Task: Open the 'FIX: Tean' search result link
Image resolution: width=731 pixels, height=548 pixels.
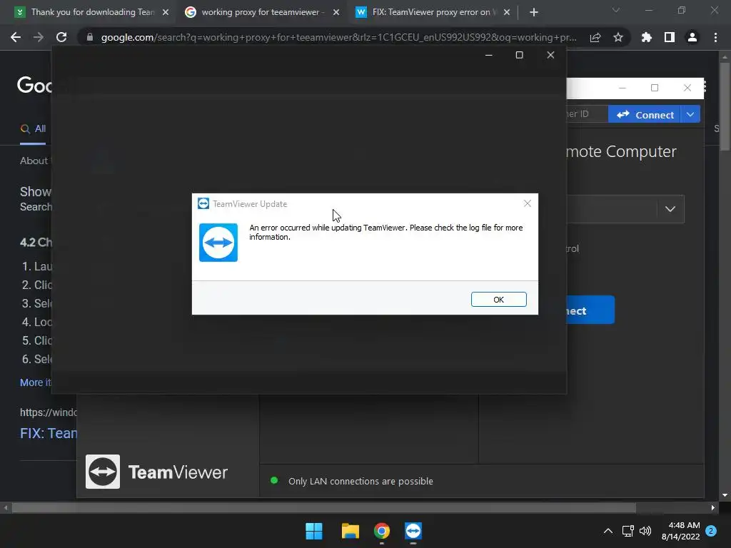Action: pos(49,433)
